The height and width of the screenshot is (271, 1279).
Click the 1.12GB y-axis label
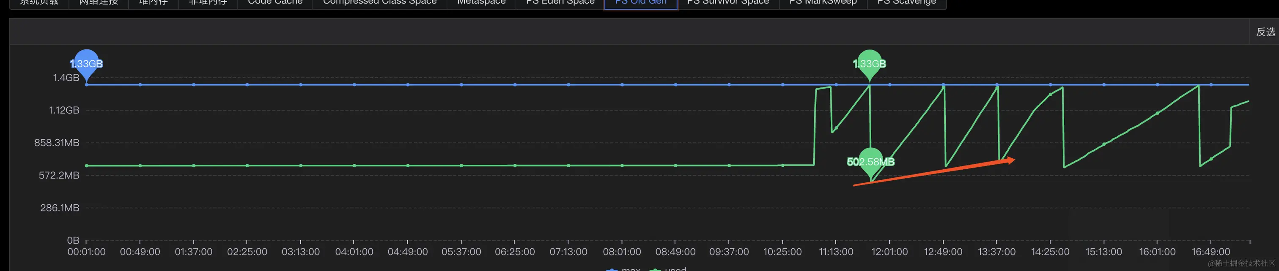64,110
